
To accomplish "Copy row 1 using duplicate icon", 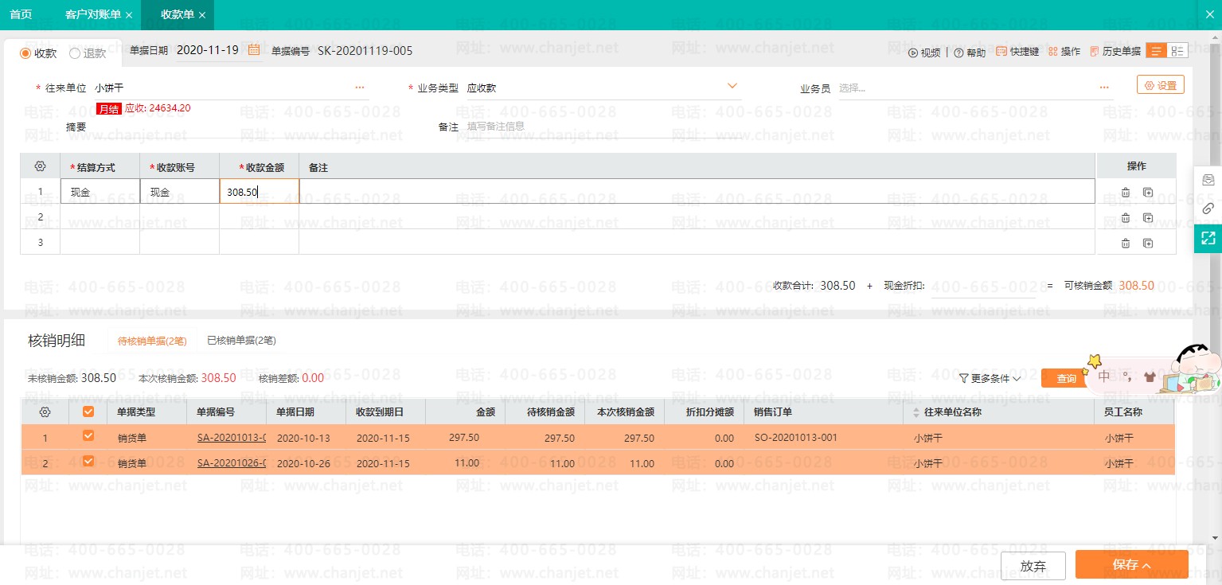I will coord(1148,192).
